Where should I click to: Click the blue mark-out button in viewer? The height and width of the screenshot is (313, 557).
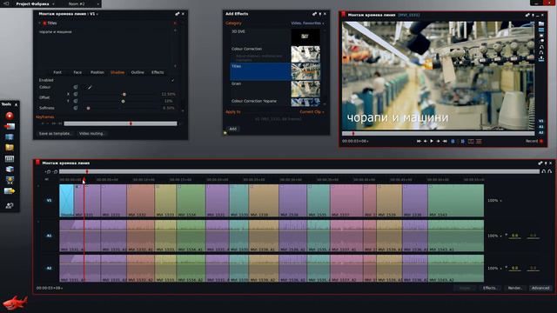tap(462, 141)
